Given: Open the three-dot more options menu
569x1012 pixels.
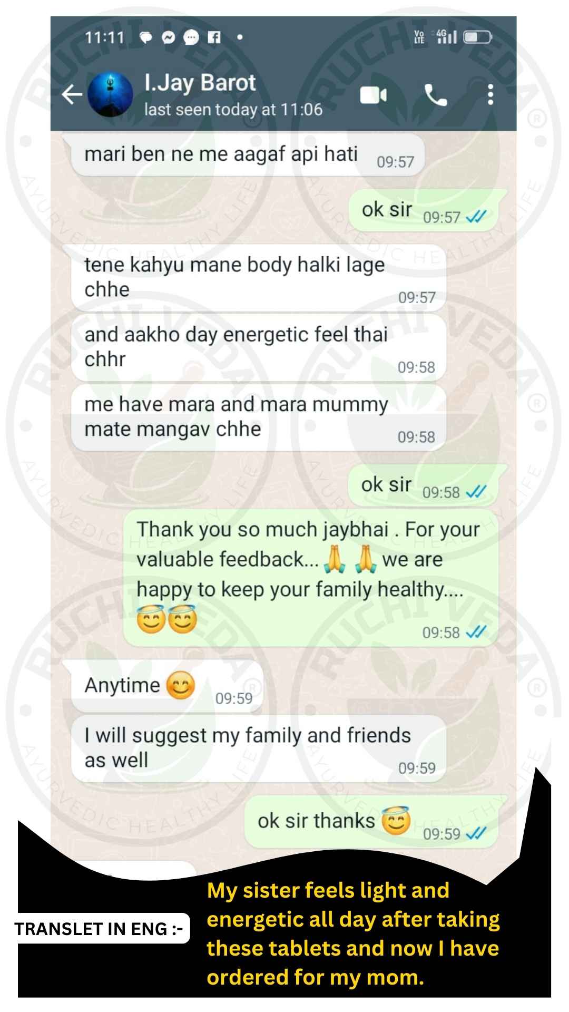Looking at the screenshot, I should click(490, 95).
